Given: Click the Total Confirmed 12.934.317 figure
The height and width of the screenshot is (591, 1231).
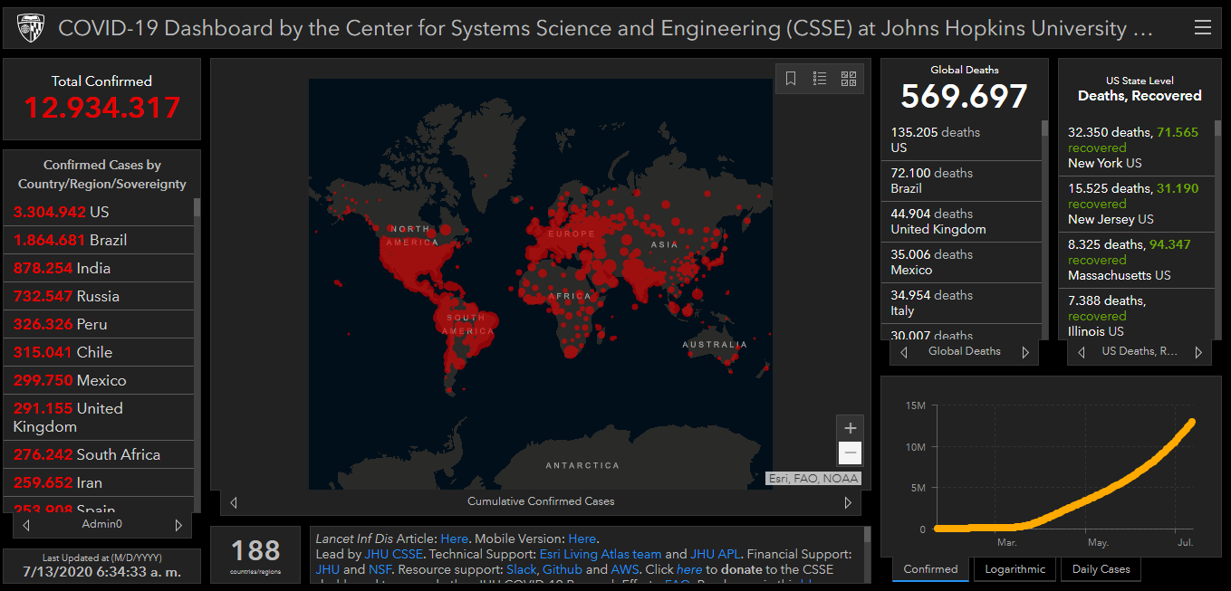Looking at the screenshot, I should 101,108.
